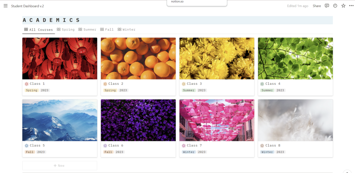Open the Class 7 card title
Viewport: 355px width, 173px height.
tap(194, 146)
